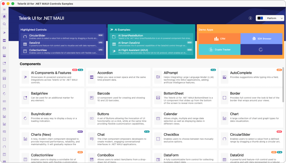Open the SDK Browser demo app
This screenshot has width=286, height=163.
click(262, 39)
